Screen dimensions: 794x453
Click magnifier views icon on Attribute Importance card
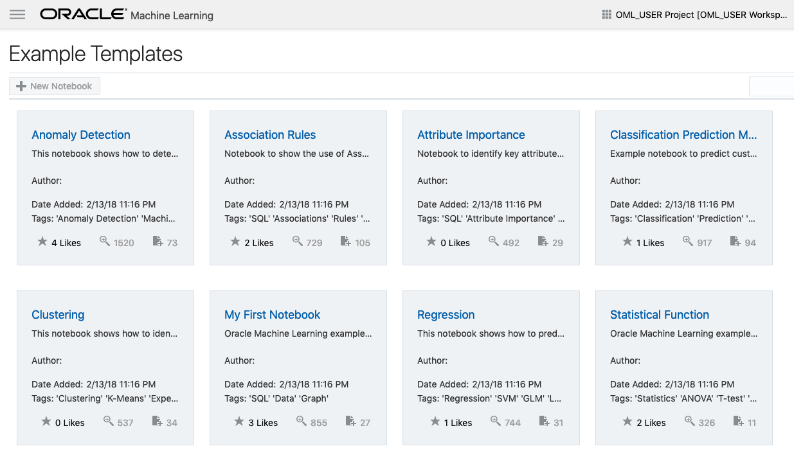coord(494,242)
